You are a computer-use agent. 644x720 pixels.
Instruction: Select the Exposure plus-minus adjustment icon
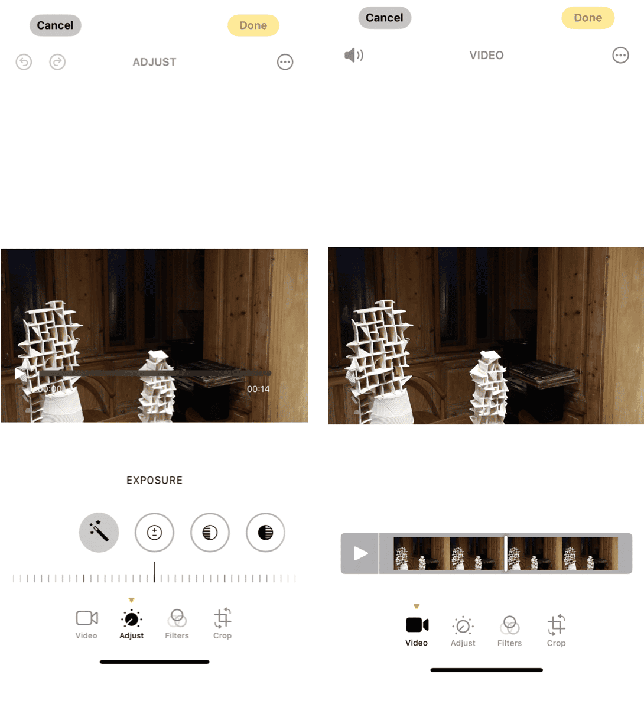pyautogui.click(x=154, y=533)
